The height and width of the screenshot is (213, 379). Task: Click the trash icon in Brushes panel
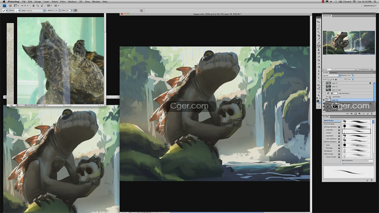coord(372,180)
